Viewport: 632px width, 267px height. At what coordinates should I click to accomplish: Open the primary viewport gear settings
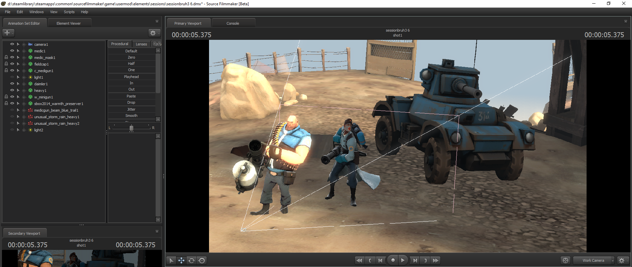(x=622, y=260)
